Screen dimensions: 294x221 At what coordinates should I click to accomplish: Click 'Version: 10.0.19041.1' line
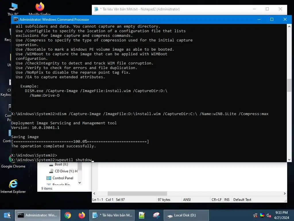tap(35, 127)
